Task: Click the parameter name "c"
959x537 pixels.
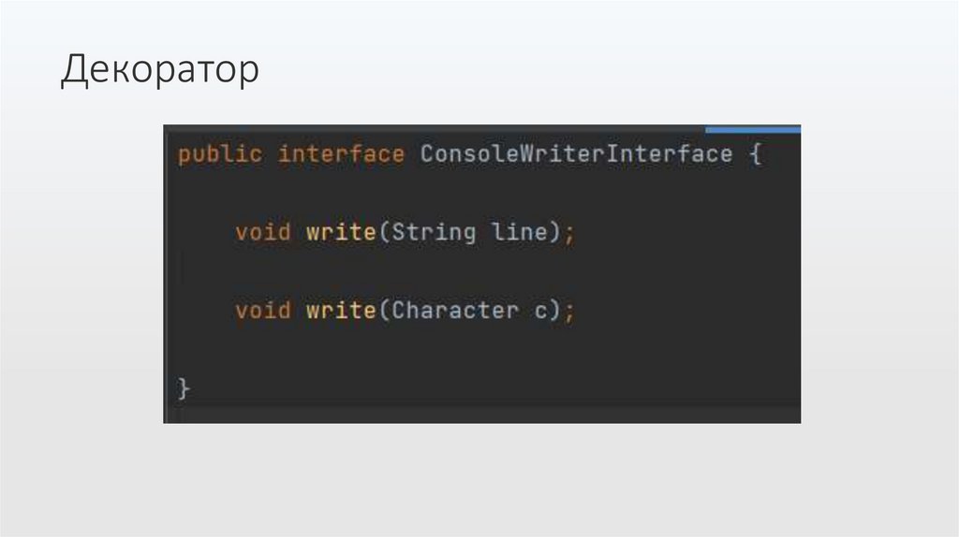Action: click(540, 310)
